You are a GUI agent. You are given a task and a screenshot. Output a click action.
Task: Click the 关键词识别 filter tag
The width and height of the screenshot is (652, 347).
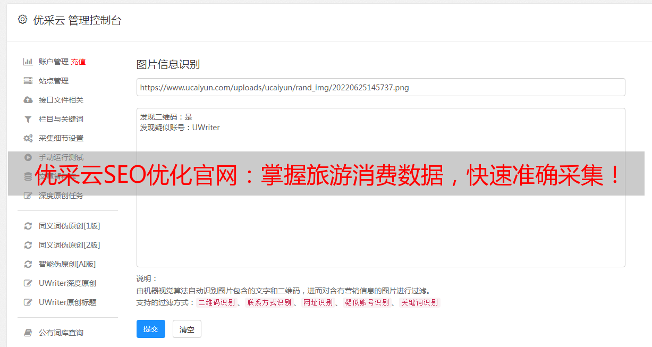(419, 302)
